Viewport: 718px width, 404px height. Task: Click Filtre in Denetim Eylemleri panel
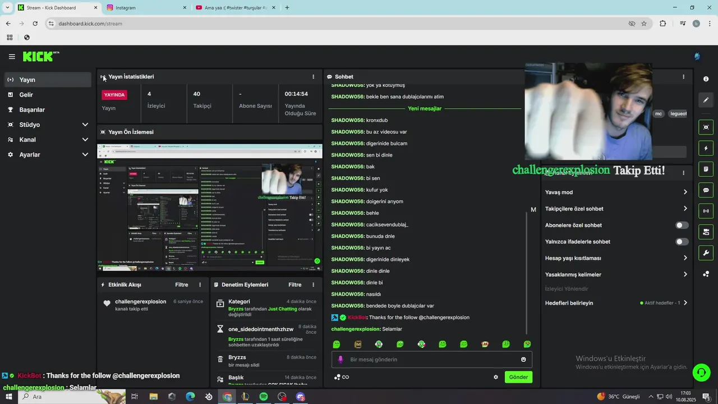pyautogui.click(x=295, y=285)
